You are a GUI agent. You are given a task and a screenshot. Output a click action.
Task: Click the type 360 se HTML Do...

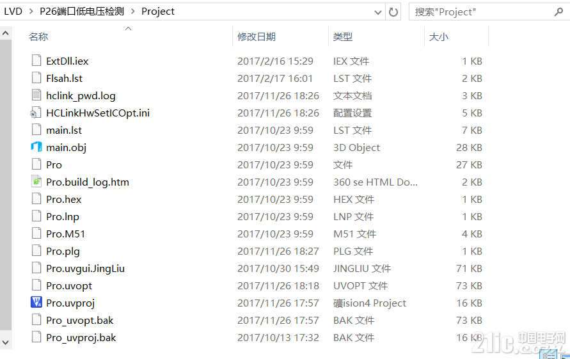(x=376, y=182)
